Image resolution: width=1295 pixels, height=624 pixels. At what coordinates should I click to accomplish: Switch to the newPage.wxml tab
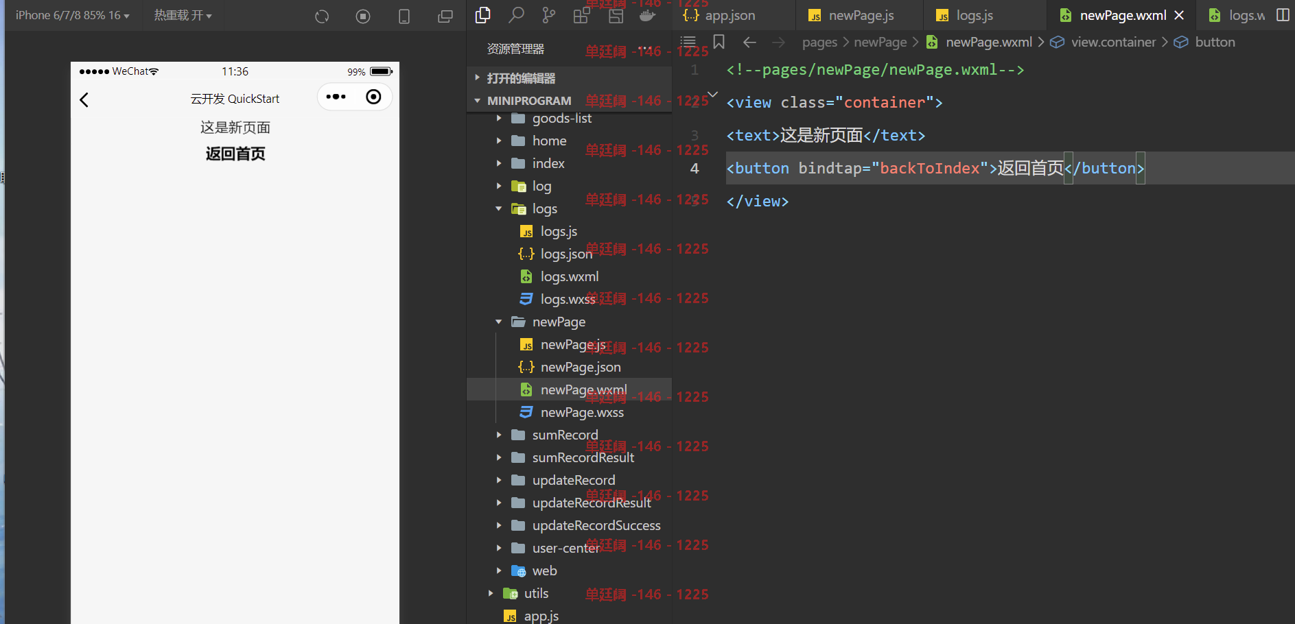click(1121, 15)
